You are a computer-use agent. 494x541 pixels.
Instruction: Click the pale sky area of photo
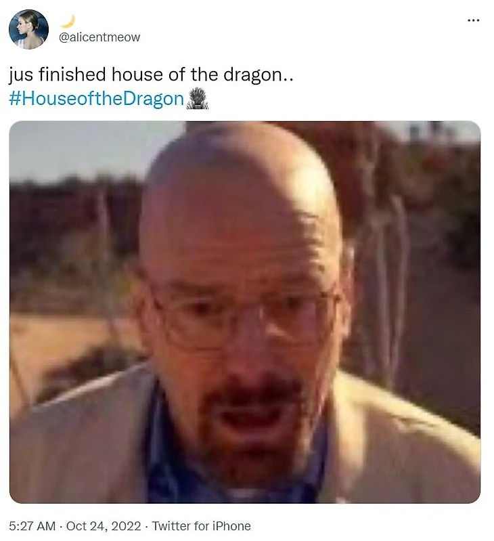[86, 148]
